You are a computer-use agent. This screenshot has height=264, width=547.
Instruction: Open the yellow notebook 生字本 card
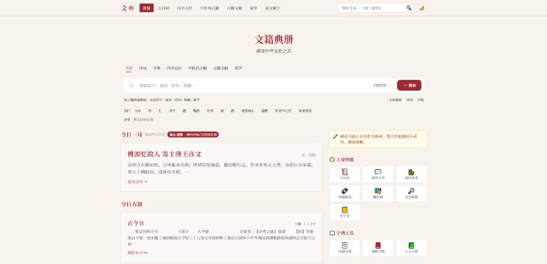[345, 213]
